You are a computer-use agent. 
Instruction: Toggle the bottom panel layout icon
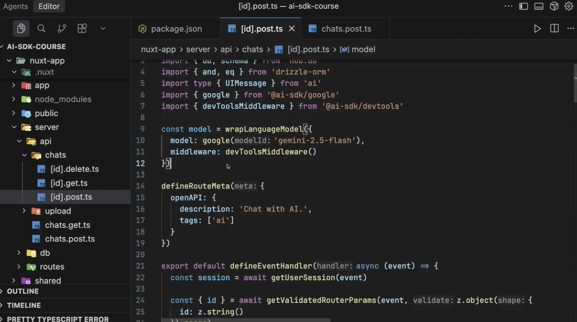539,6
